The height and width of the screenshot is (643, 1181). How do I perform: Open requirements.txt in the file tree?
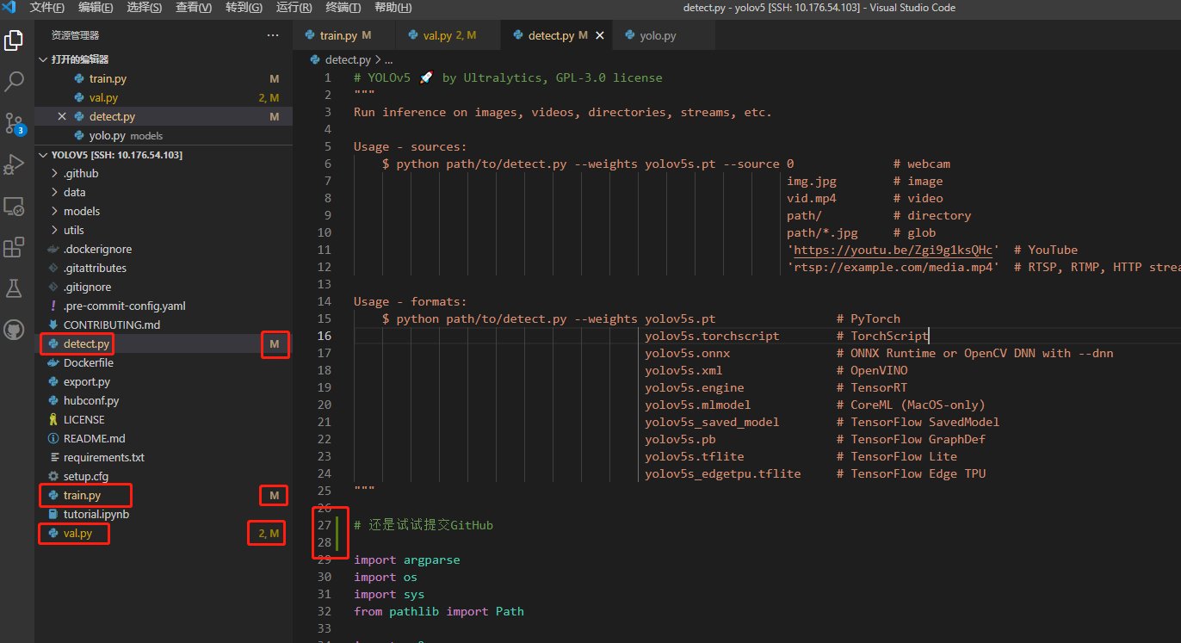point(164,457)
